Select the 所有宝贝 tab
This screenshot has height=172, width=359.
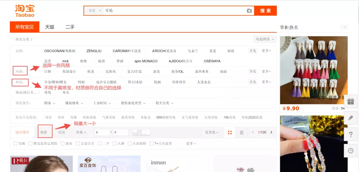pyautogui.click(x=25, y=27)
